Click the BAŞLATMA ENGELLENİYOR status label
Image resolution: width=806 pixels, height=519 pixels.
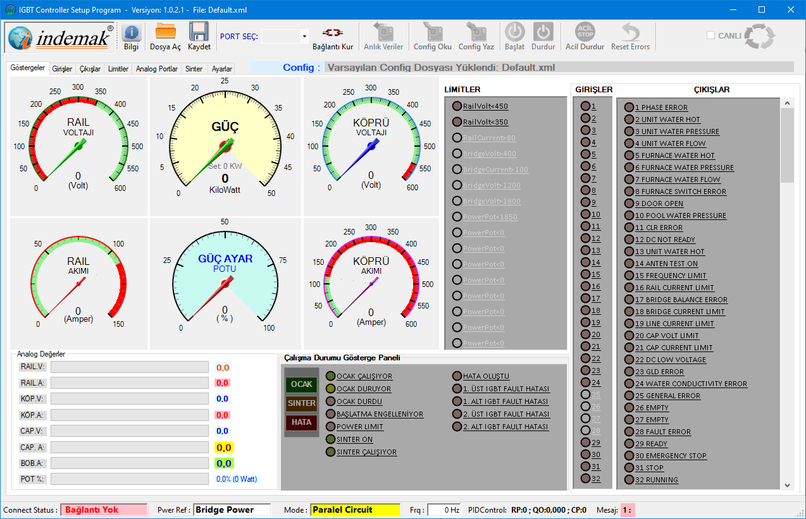point(380,414)
